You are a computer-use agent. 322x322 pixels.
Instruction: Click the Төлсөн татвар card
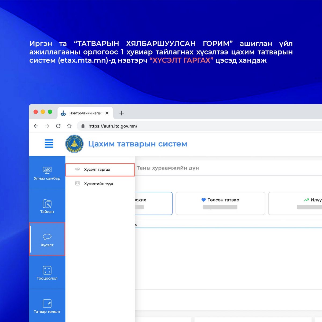click(220, 203)
